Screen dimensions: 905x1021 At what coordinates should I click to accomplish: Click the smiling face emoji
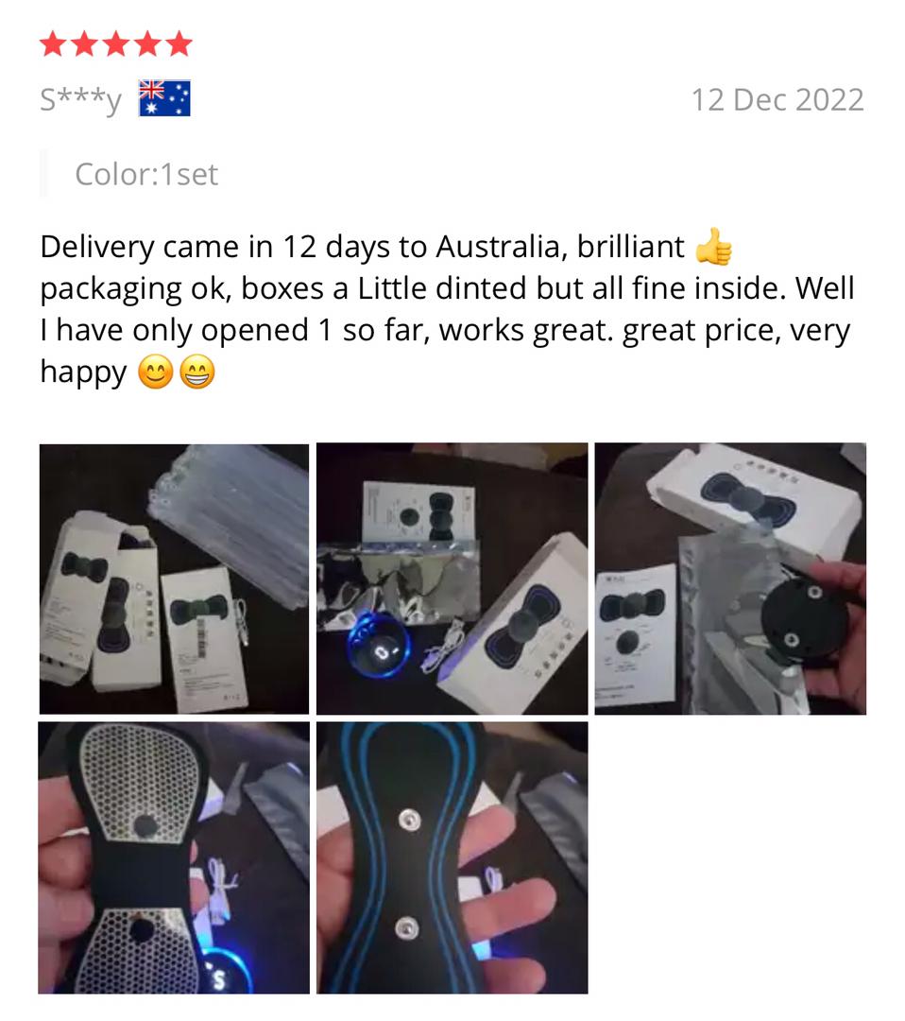pos(156,372)
